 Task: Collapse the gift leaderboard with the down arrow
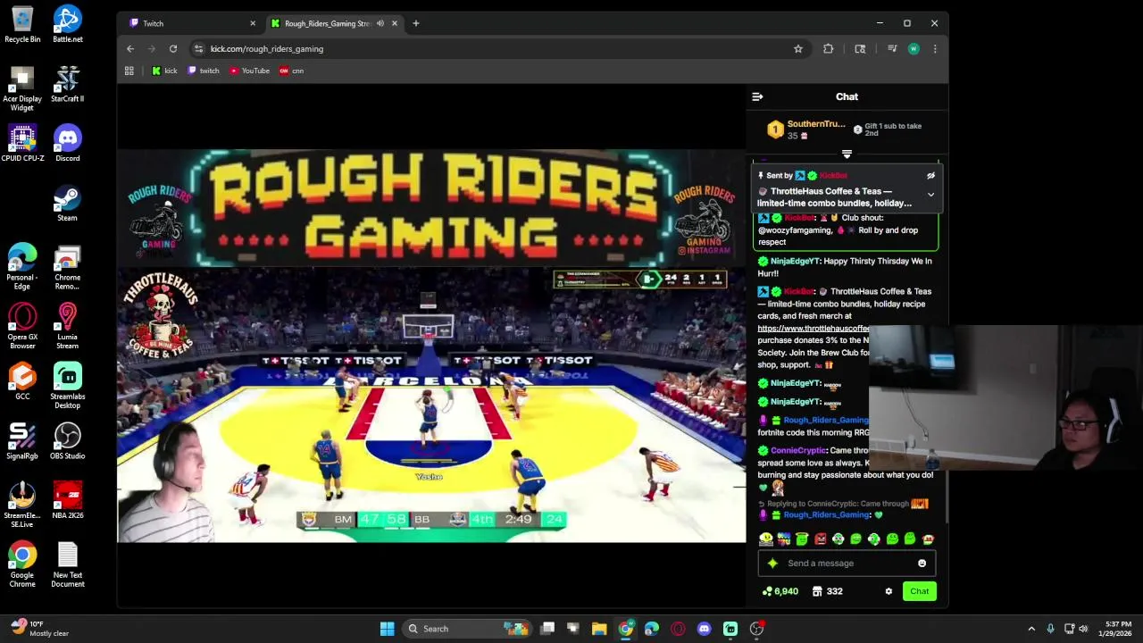click(847, 154)
